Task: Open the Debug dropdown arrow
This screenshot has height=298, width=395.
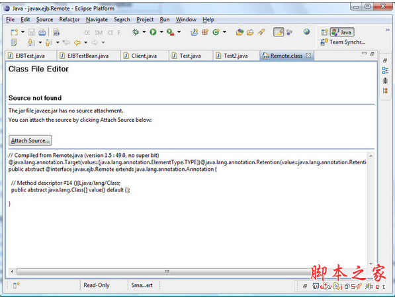Action: pos(144,32)
